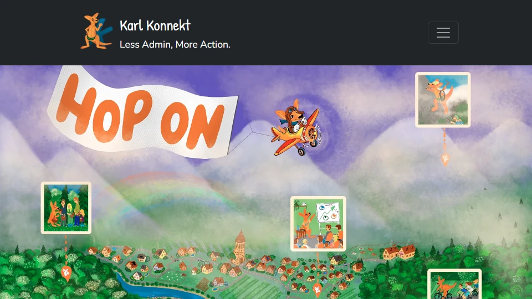
Task: Click the dashed line below the climbing thumbnail
Action: 444,140
